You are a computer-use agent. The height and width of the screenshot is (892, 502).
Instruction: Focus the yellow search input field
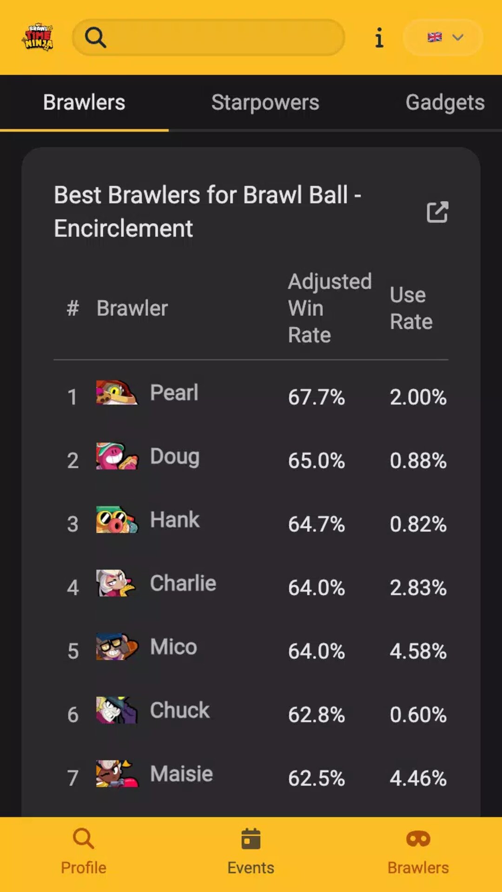point(208,37)
